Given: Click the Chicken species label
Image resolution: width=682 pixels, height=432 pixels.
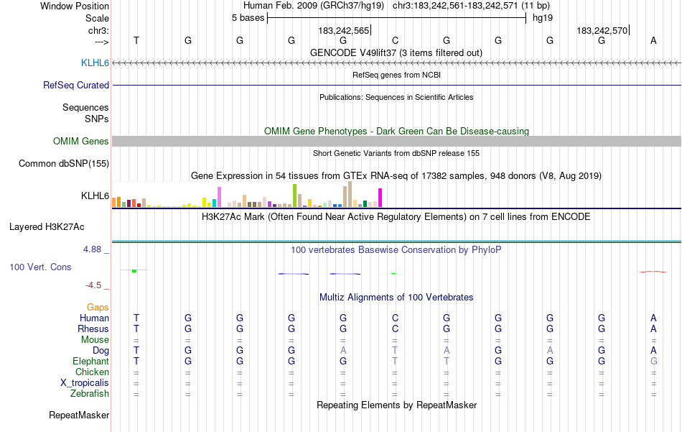Looking at the screenshot, I should click(92, 372).
